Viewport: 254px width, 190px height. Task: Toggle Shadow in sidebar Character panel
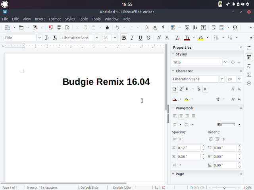(x=205, y=89)
